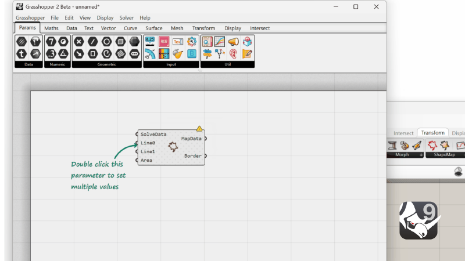Pick the apple and pear fruit icon
This screenshot has width=465, height=261.
click(178, 54)
